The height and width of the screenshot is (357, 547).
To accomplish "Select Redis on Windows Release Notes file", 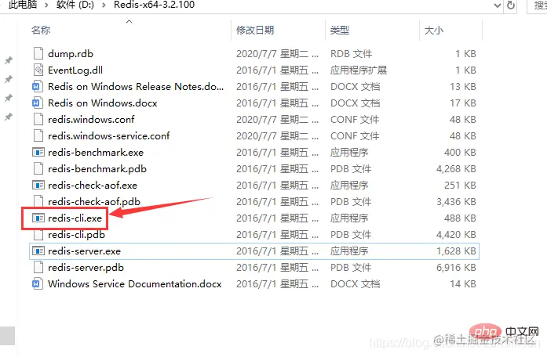I will 136,86.
